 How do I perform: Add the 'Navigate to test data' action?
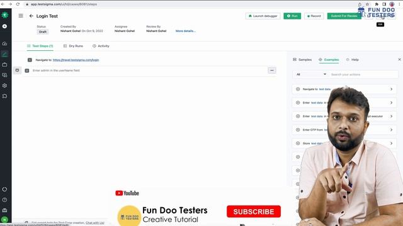pyautogui.click(x=298, y=89)
